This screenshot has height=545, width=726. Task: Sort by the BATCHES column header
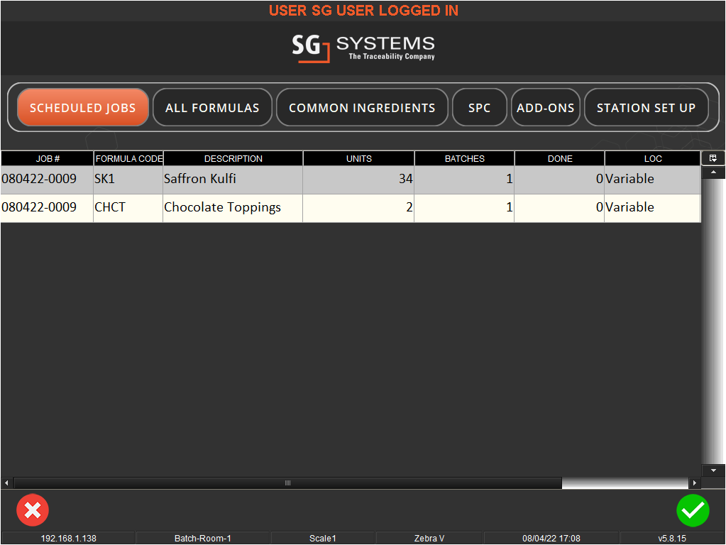[x=464, y=158]
